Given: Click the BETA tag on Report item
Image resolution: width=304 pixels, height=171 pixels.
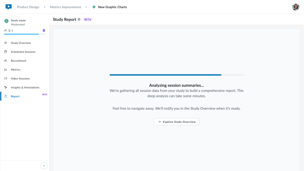Looking at the screenshot, I should [45, 94].
